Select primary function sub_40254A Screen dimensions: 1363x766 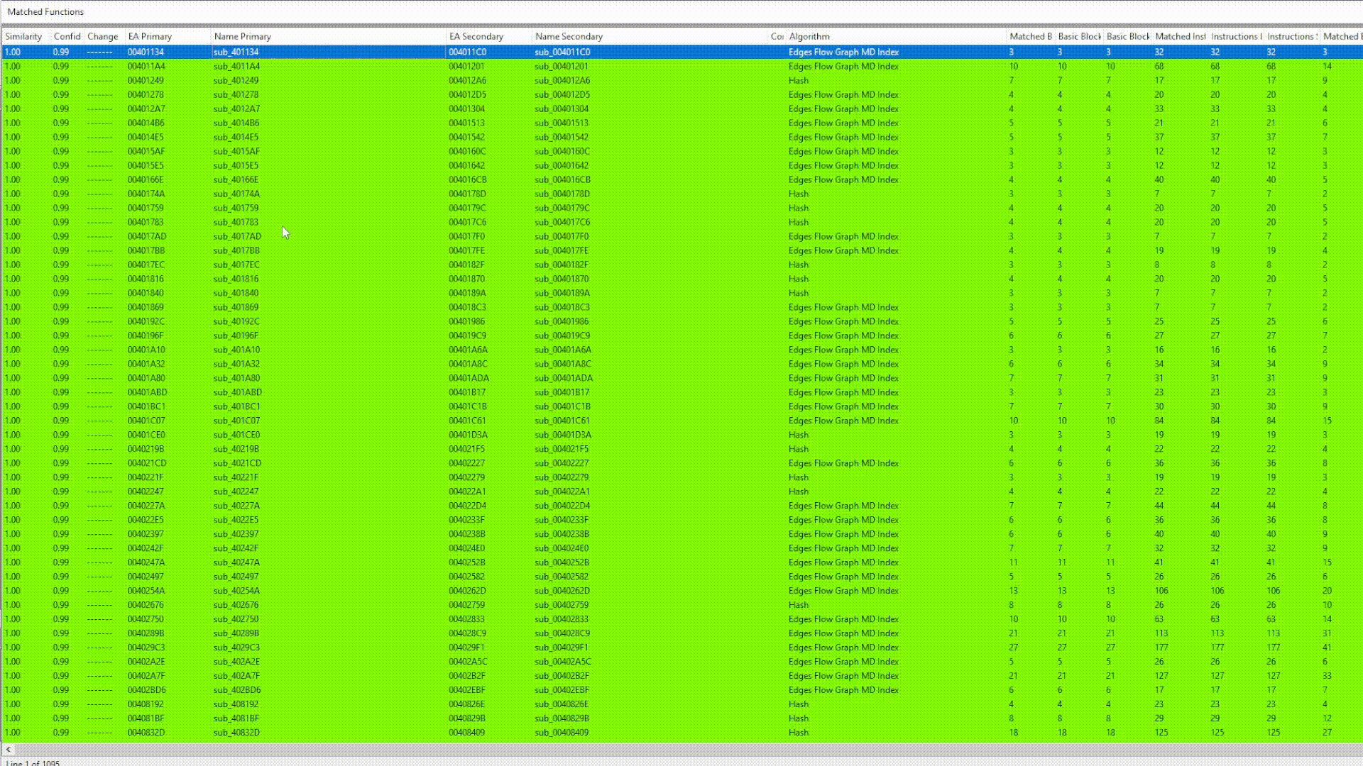click(236, 591)
